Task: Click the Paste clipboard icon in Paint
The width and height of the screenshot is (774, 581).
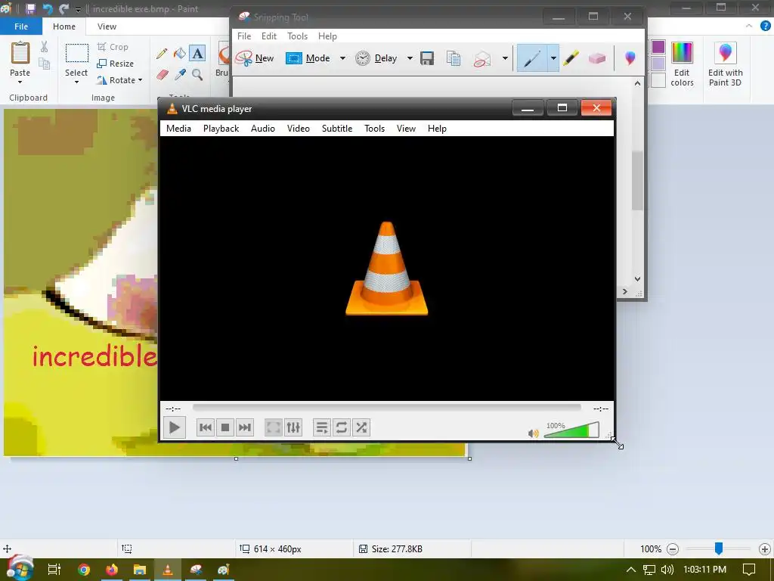Action: click(x=20, y=54)
